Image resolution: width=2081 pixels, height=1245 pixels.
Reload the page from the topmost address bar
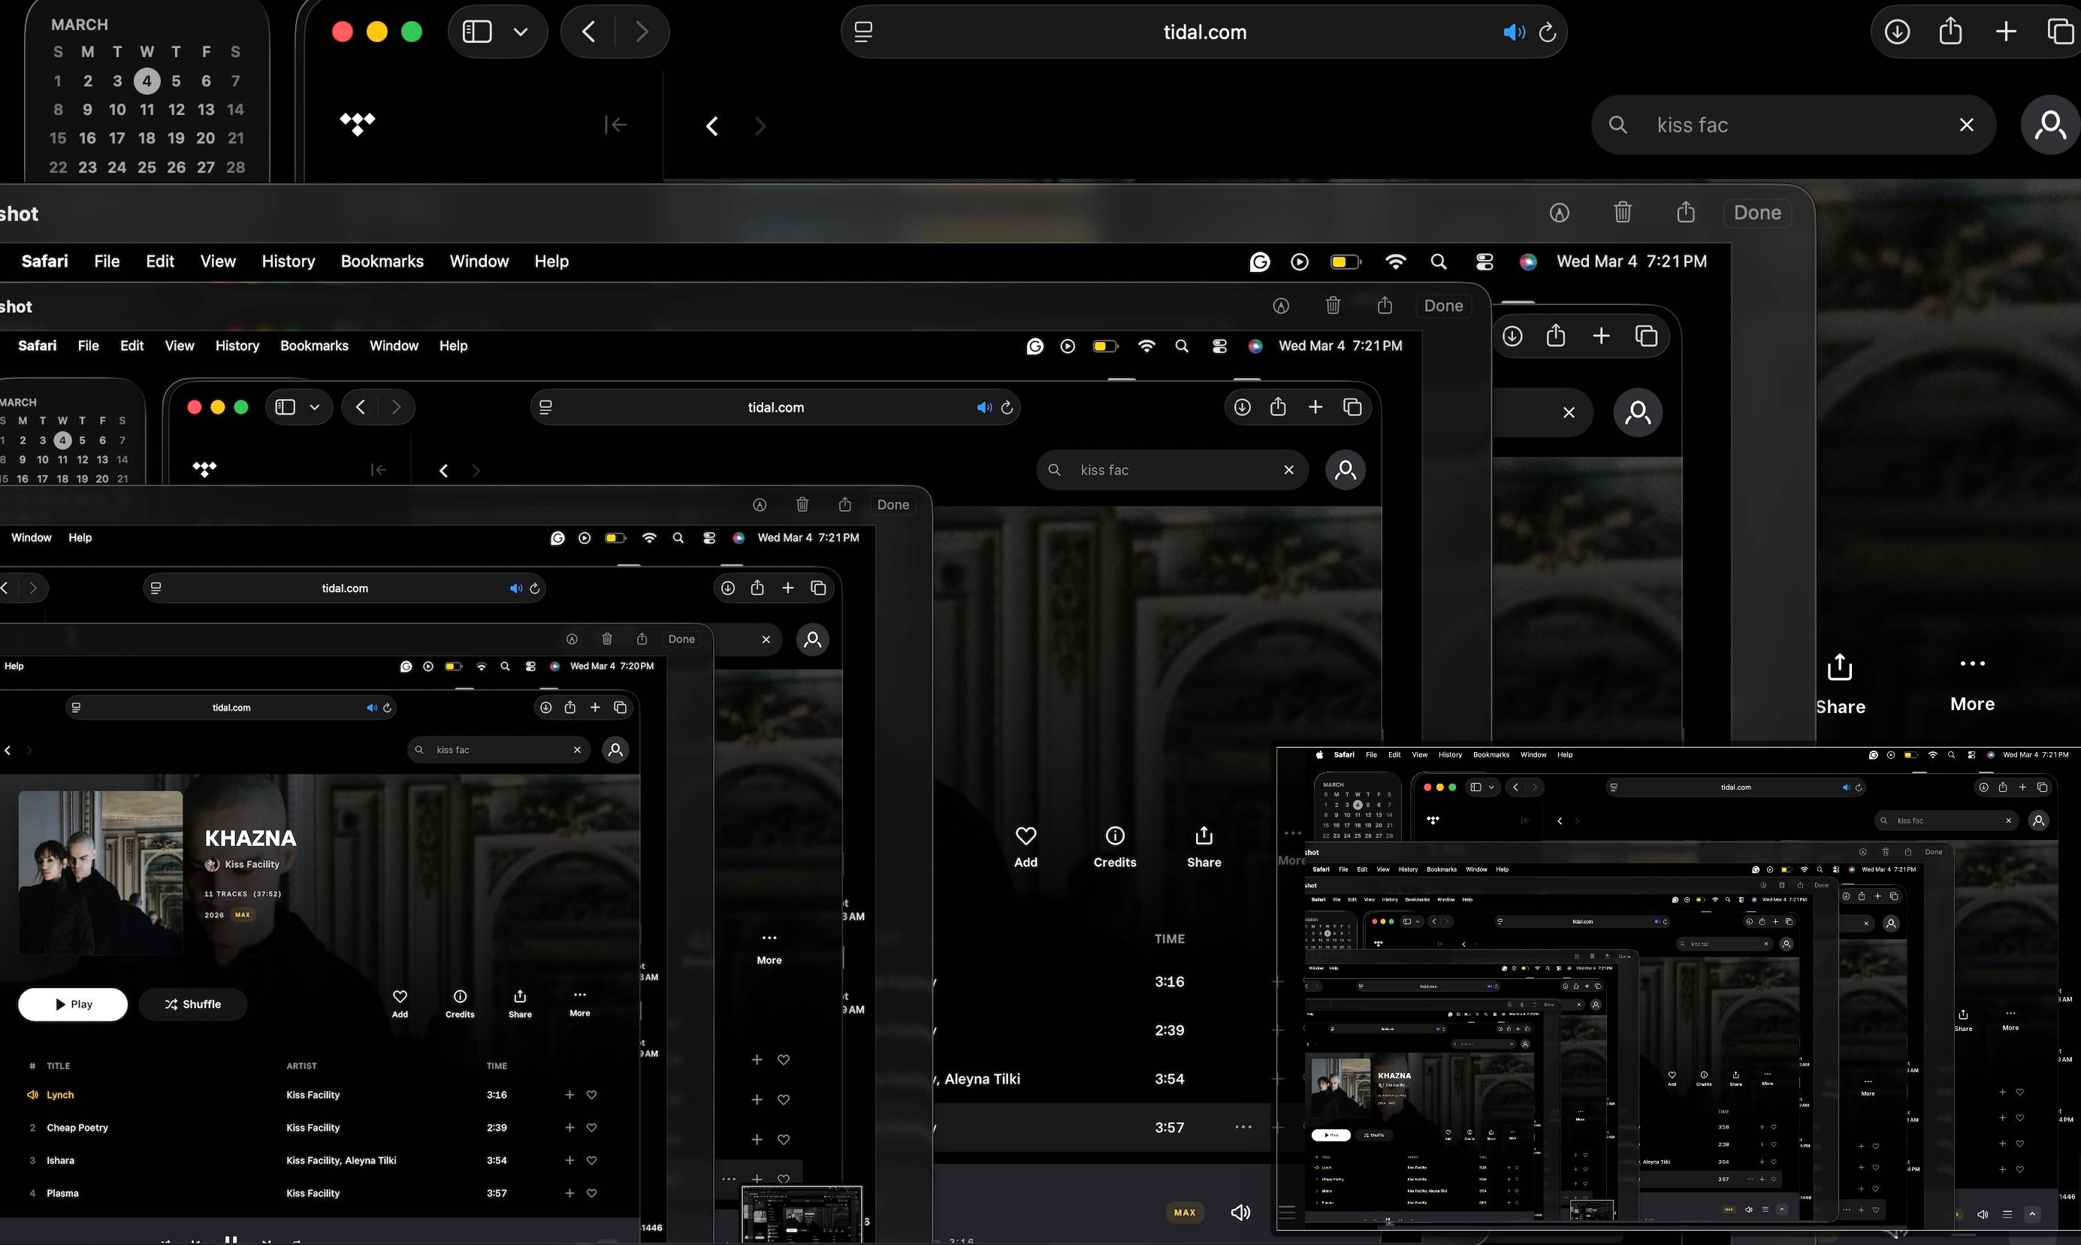tap(1548, 32)
